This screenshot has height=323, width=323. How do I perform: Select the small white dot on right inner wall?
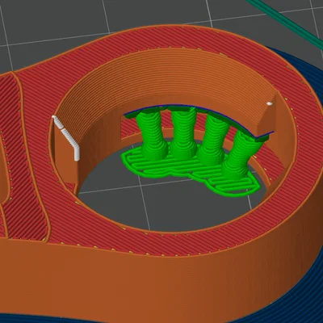(270, 103)
